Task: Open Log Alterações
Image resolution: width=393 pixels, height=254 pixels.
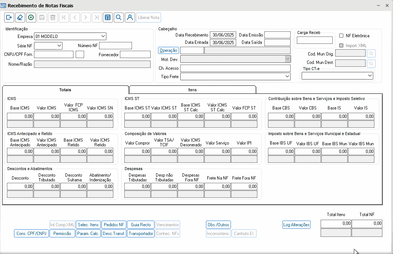Action: pos(296,225)
